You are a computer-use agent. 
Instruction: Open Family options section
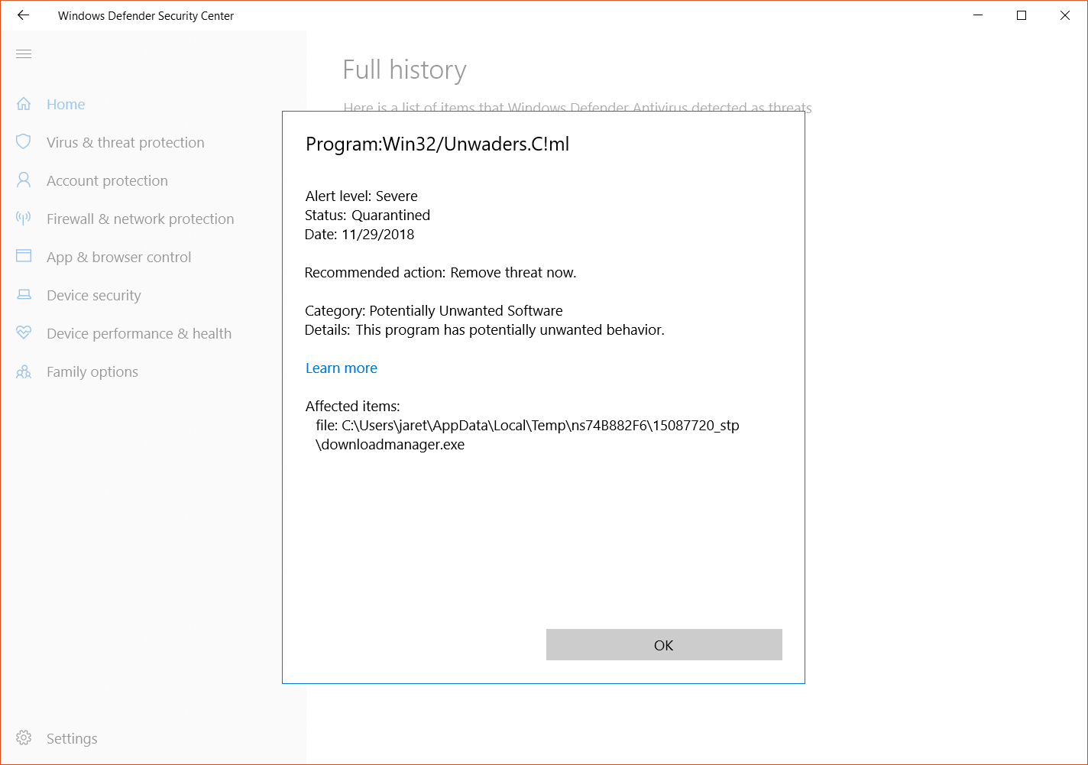tap(92, 371)
